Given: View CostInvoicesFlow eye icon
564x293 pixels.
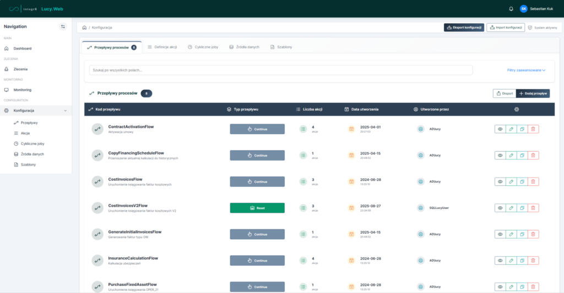Looking at the screenshot, I should 500,182.
